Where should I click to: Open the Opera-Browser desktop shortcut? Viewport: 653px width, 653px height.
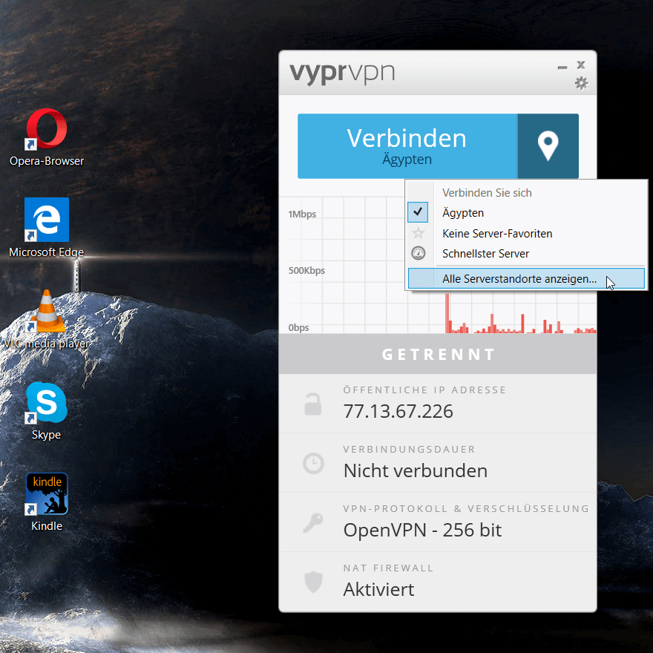pos(47,137)
